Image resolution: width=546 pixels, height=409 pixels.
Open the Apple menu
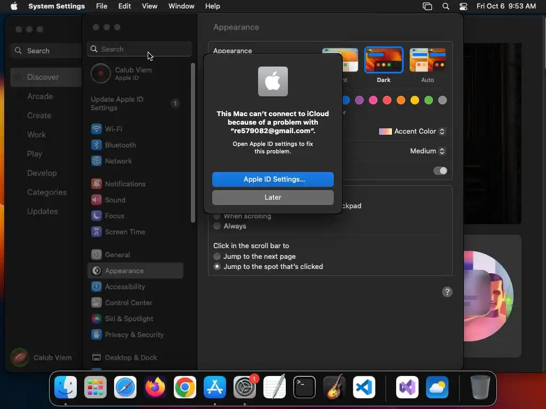14,6
